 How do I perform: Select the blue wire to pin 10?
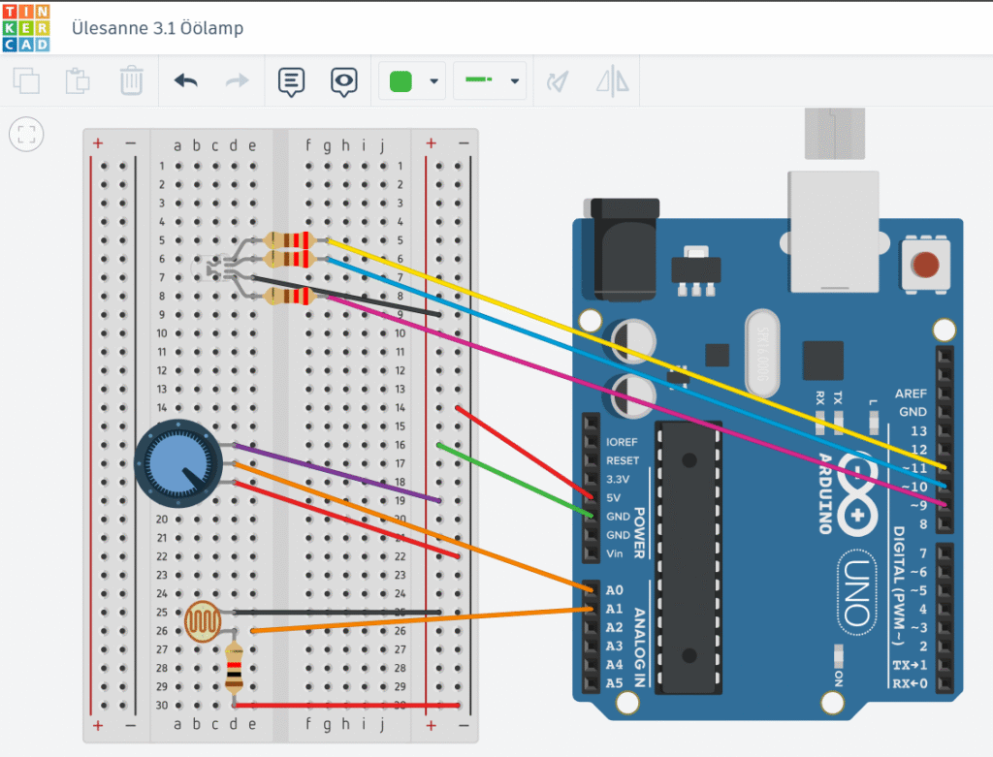(x=636, y=372)
